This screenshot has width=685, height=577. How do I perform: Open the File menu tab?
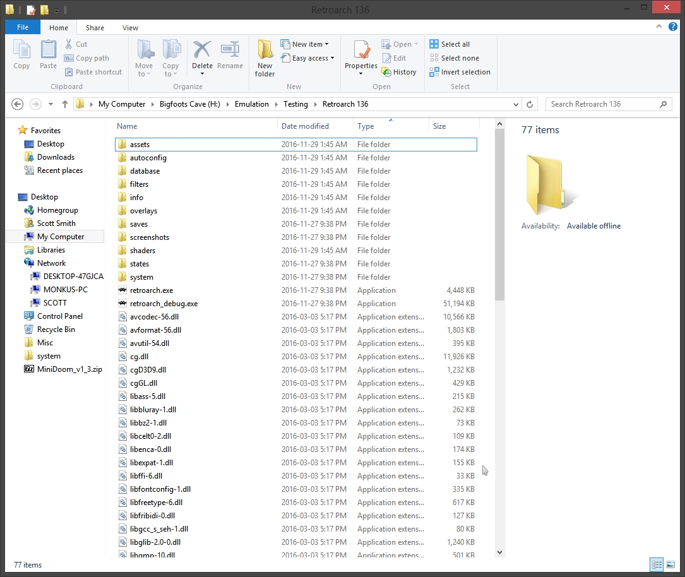click(x=23, y=27)
